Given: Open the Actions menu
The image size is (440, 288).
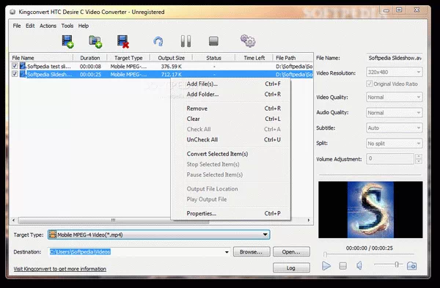Looking at the screenshot, I should (x=48, y=26).
